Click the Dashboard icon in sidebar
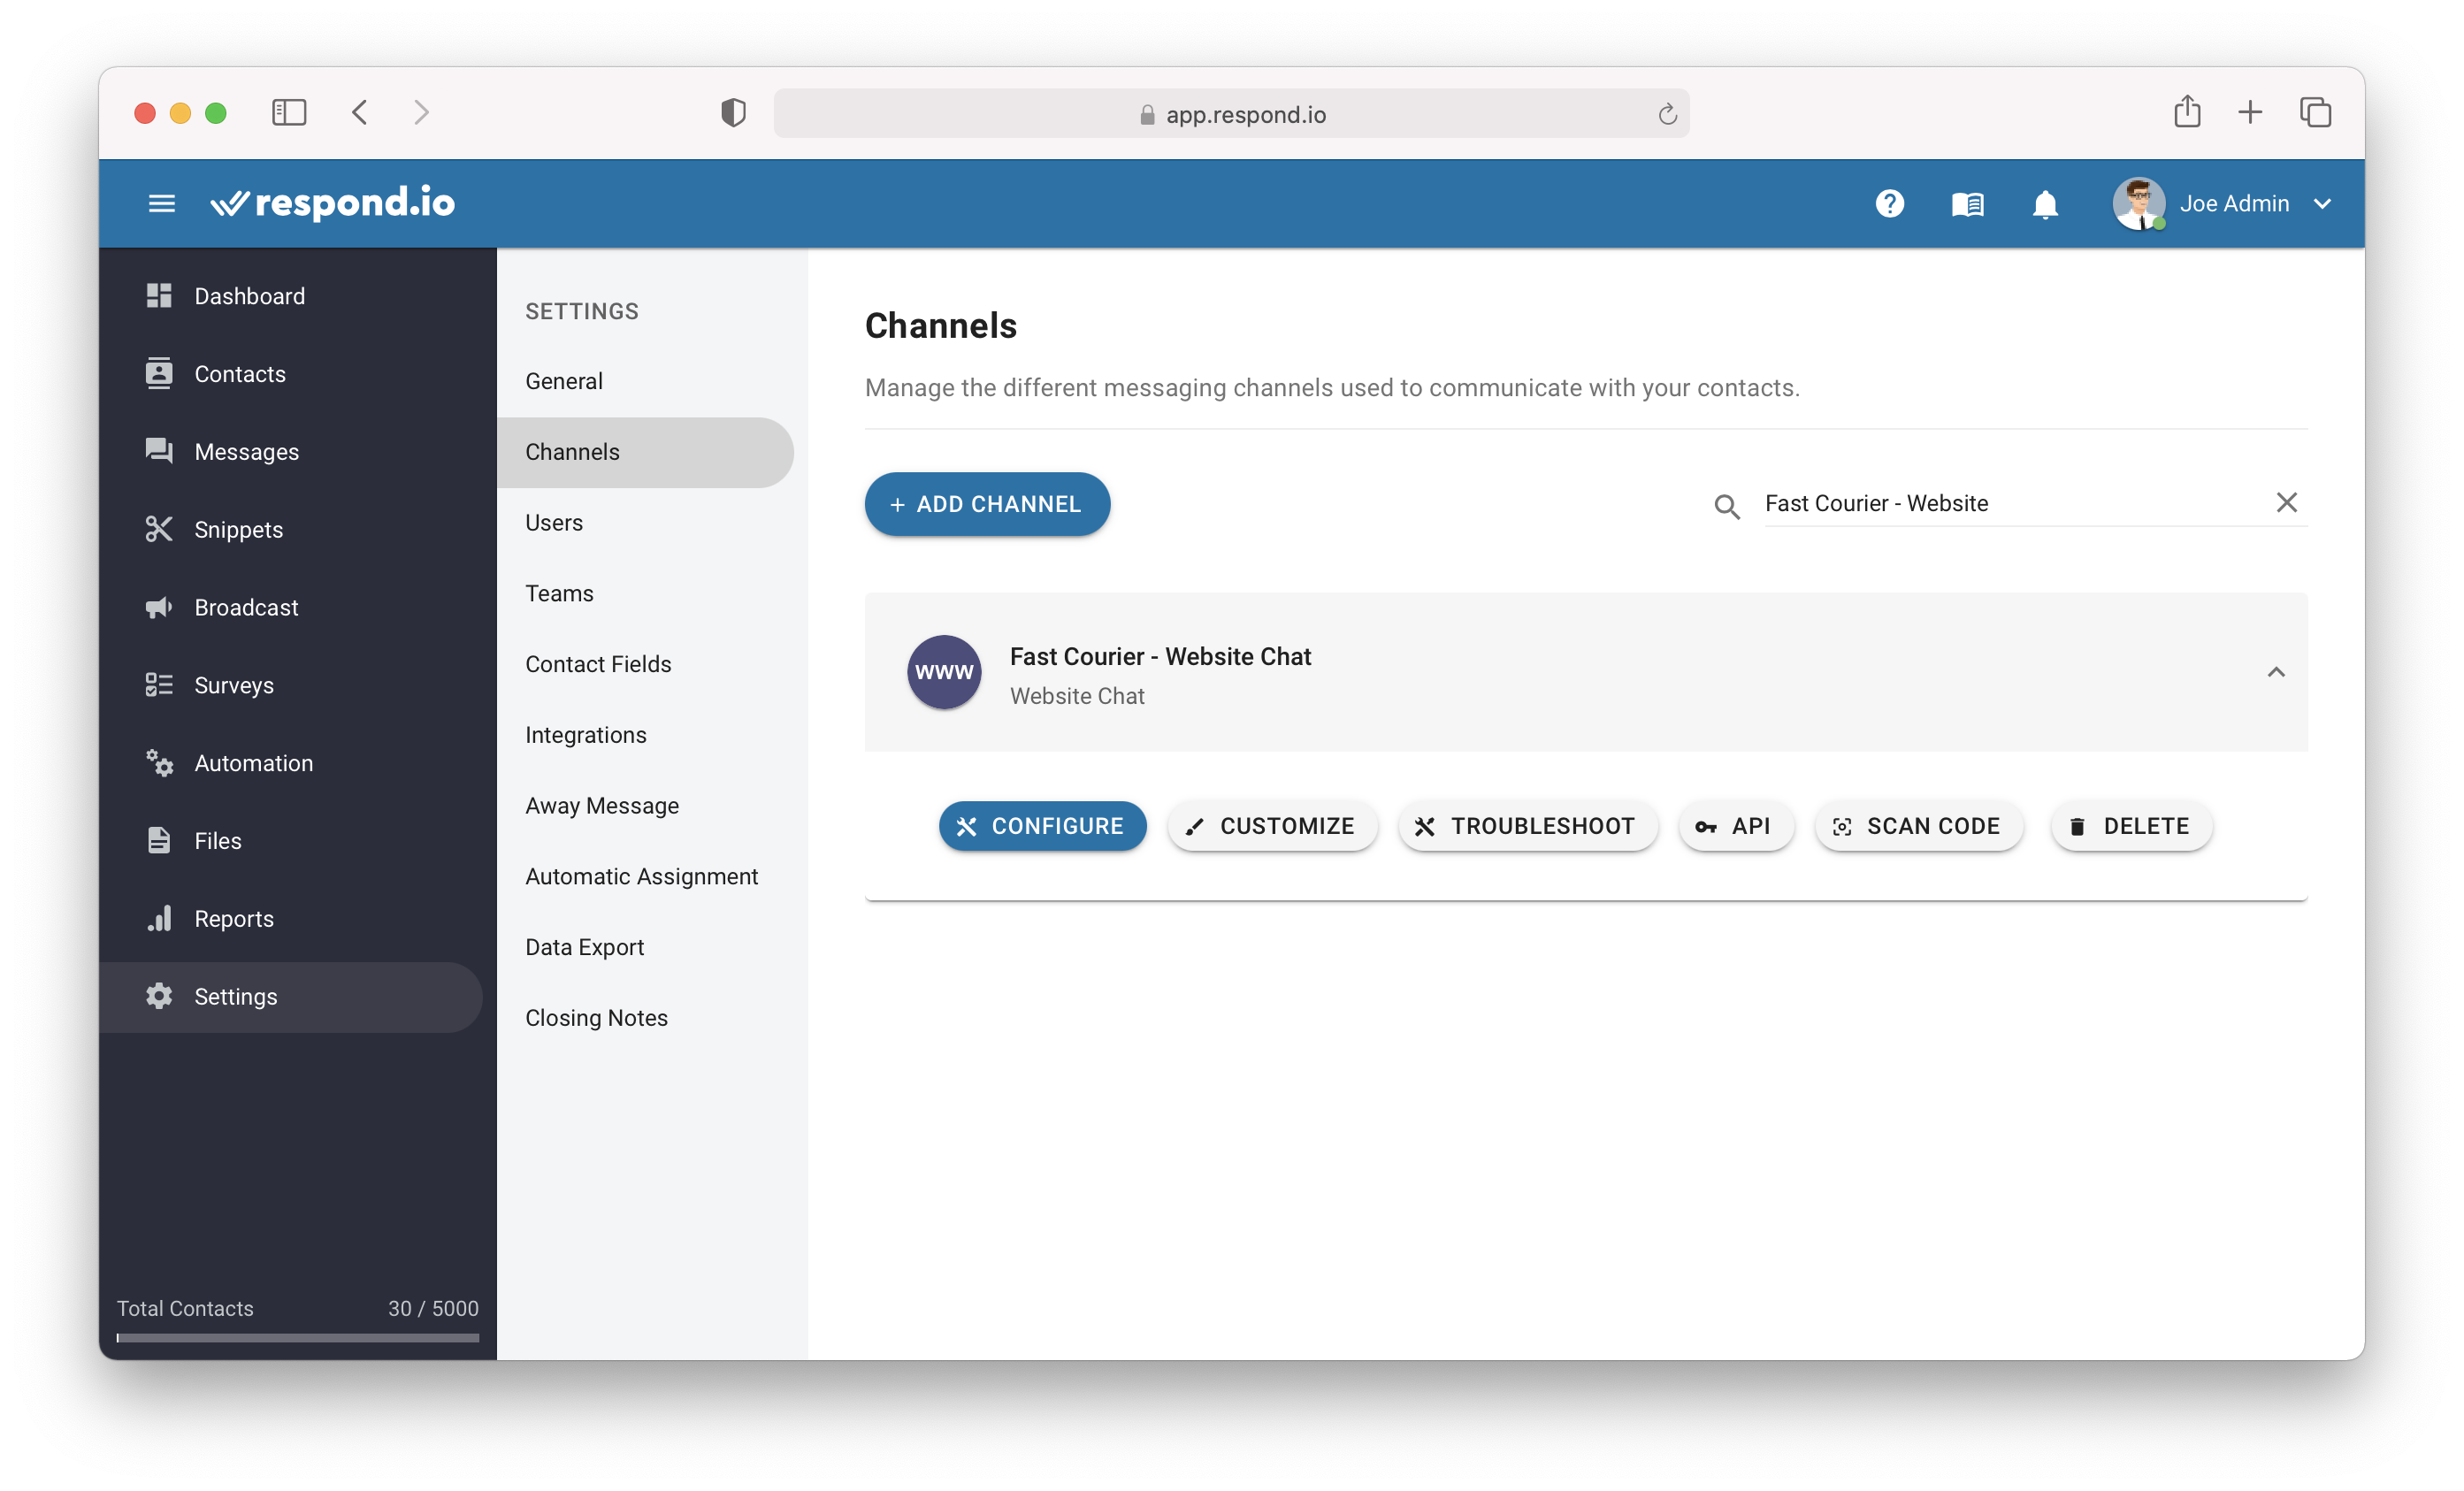This screenshot has width=2464, height=1491. [x=158, y=294]
